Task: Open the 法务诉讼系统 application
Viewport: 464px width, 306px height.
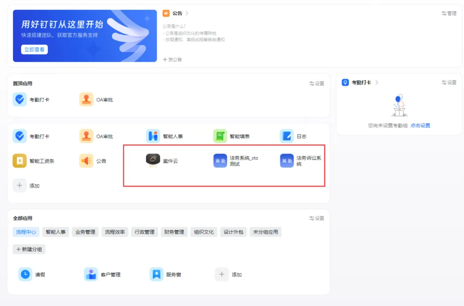Action: [287, 161]
